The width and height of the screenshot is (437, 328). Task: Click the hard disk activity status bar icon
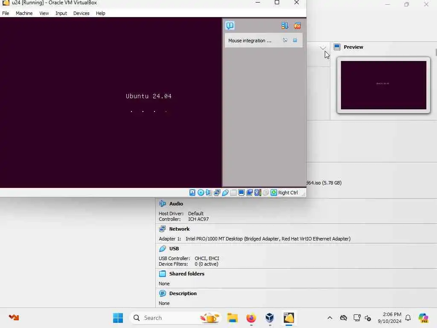pyautogui.click(x=192, y=193)
